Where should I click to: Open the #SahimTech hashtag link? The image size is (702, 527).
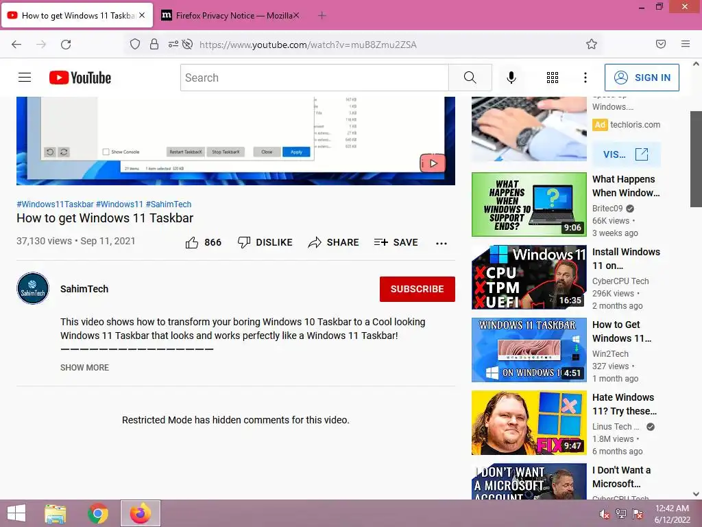[169, 204]
